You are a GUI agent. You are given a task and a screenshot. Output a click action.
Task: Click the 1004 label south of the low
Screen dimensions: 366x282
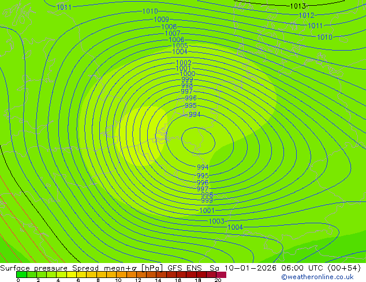pyautogui.click(x=236, y=227)
